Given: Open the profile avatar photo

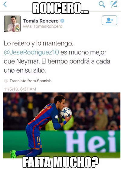Looking at the screenshot, I should click(x=12, y=24).
